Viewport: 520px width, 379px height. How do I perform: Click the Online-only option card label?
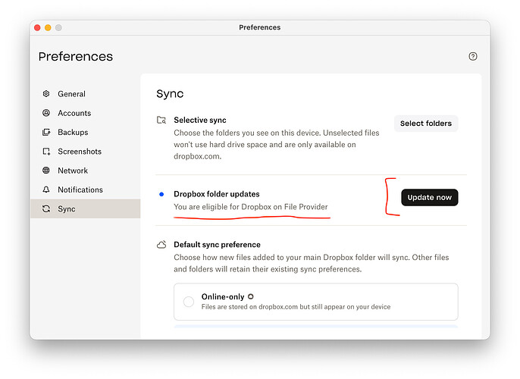point(223,297)
